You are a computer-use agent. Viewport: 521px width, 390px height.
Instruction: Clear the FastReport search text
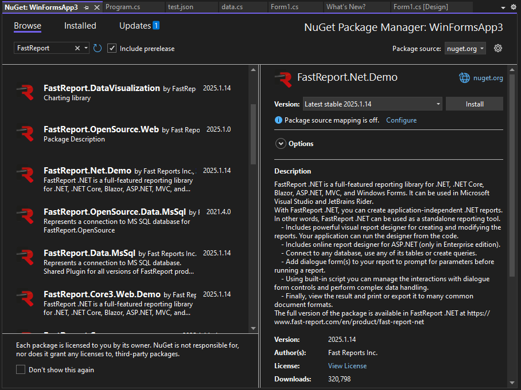[x=77, y=49]
